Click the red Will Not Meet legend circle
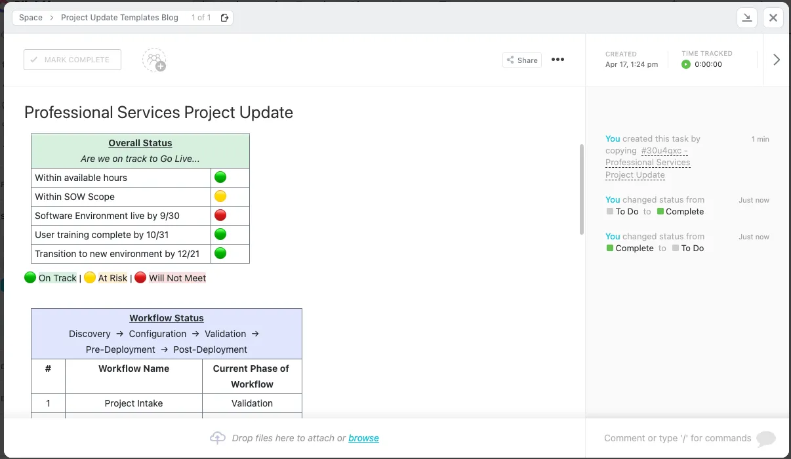 (x=140, y=277)
